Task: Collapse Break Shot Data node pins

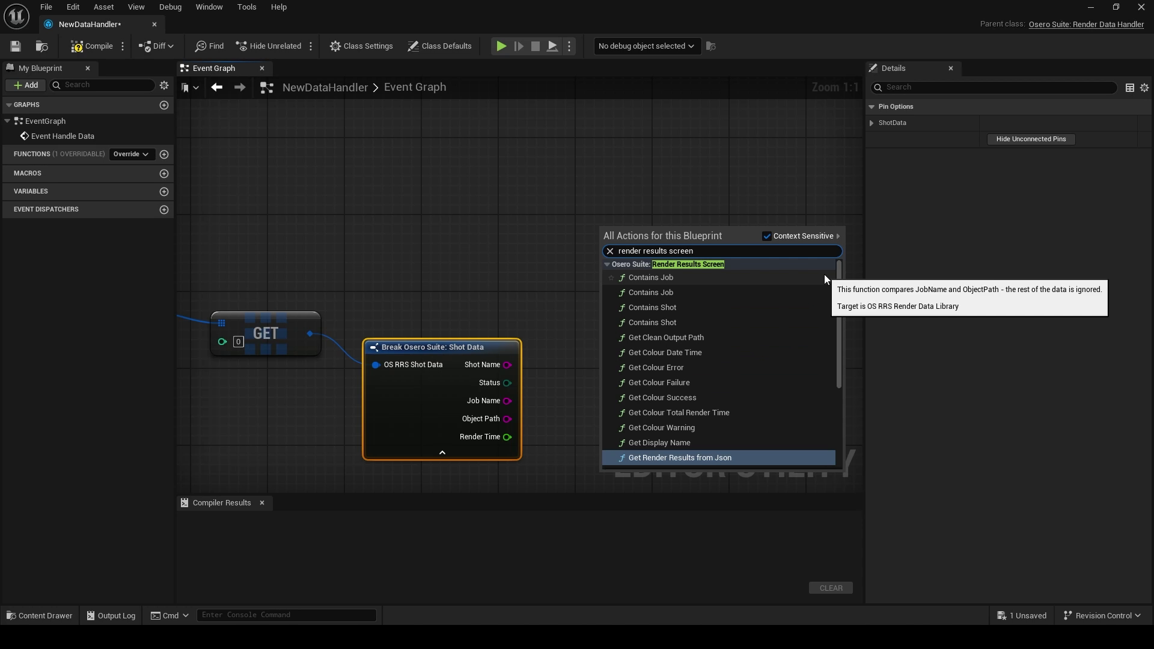Action: click(x=442, y=452)
